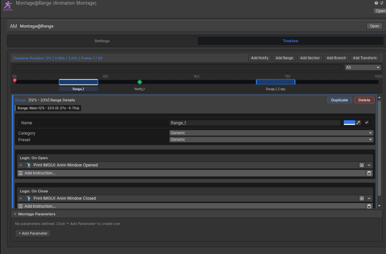Open the Category dropdown
This screenshot has height=254, width=386.
click(x=271, y=133)
